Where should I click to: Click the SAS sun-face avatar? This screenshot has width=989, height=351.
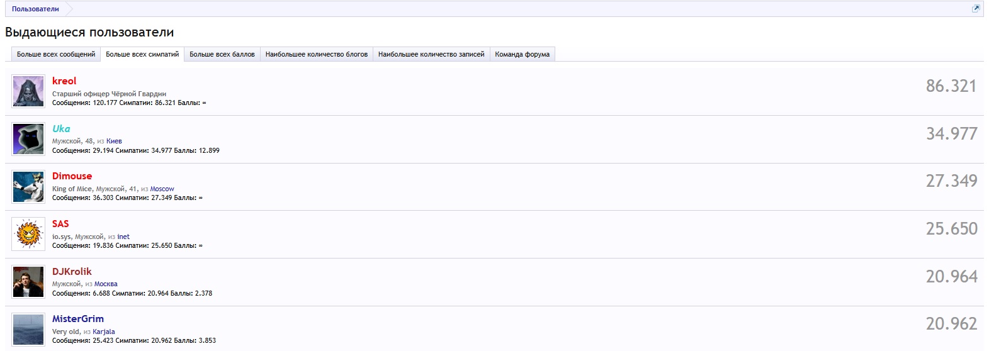pos(28,234)
